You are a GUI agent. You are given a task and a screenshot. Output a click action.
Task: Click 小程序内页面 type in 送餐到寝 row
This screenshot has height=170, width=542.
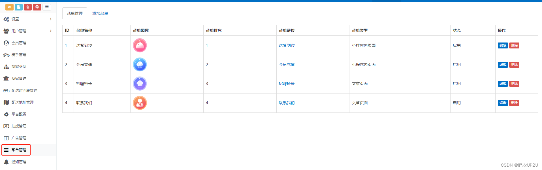point(364,45)
